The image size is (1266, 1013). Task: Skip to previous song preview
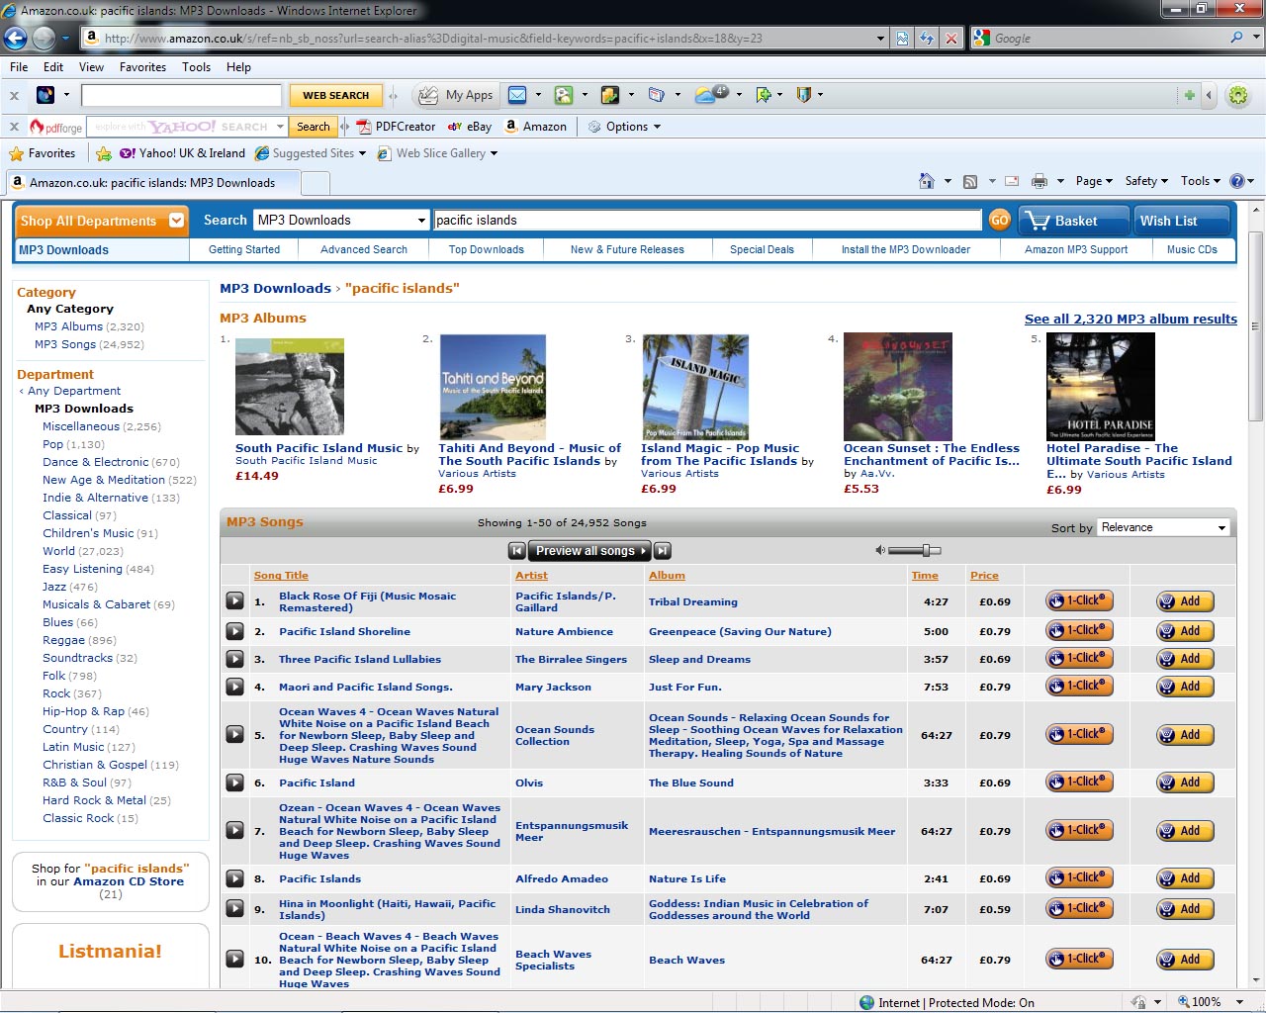(516, 551)
